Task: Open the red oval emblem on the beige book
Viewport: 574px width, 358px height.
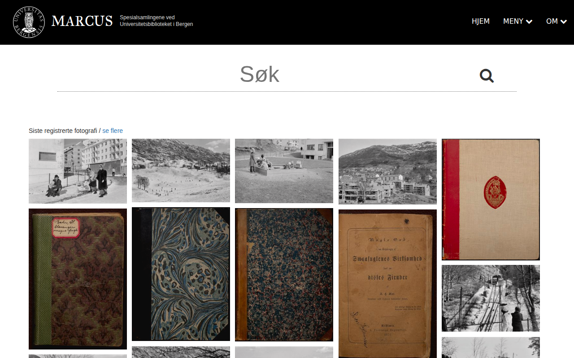Action: point(495,192)
